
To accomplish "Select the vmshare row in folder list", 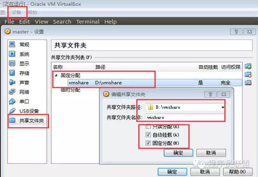I will pyautogui.click(x=155, y=83).
